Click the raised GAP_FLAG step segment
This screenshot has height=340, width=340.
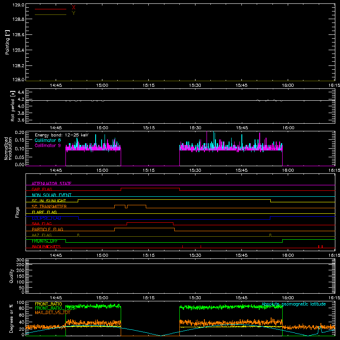click(150, 188)
